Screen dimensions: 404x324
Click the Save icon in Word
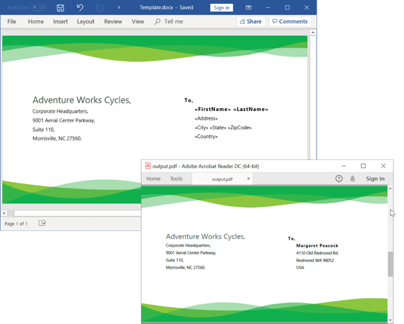60,8
